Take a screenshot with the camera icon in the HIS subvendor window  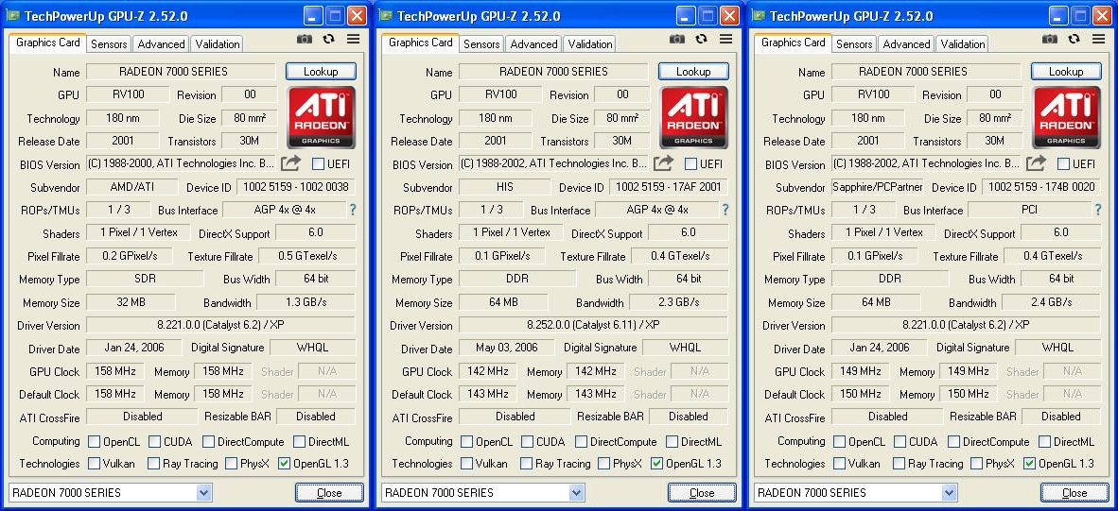[677, 39]
